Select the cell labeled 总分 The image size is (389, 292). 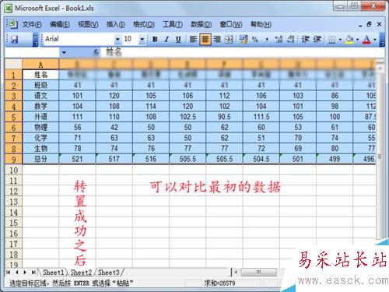(40, 159)
